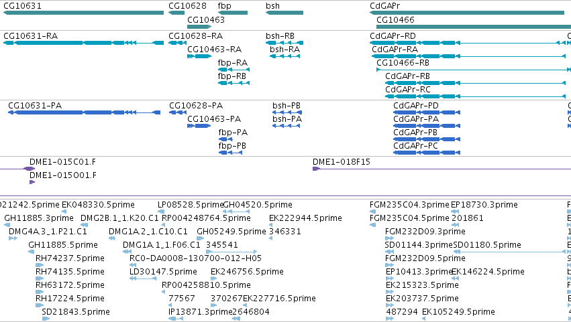Click the purple DME1-018F15 feature arrow
Screen dimensions: 571x322
pos(316,169)
